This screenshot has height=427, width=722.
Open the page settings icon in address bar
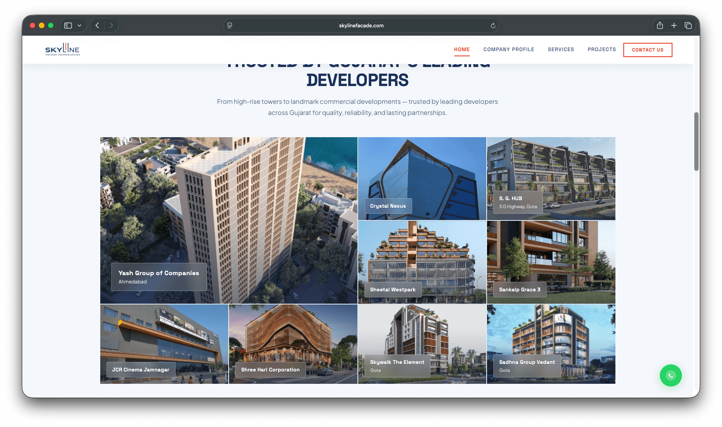tap(230, 25)
